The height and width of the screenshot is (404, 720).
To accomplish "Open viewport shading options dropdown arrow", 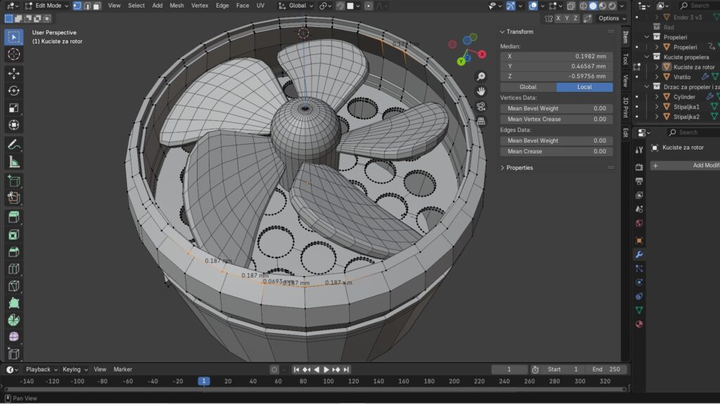I will click(x=622, y=6).
